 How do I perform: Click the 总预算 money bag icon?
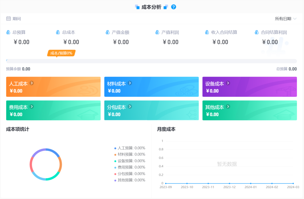(8, 32)
